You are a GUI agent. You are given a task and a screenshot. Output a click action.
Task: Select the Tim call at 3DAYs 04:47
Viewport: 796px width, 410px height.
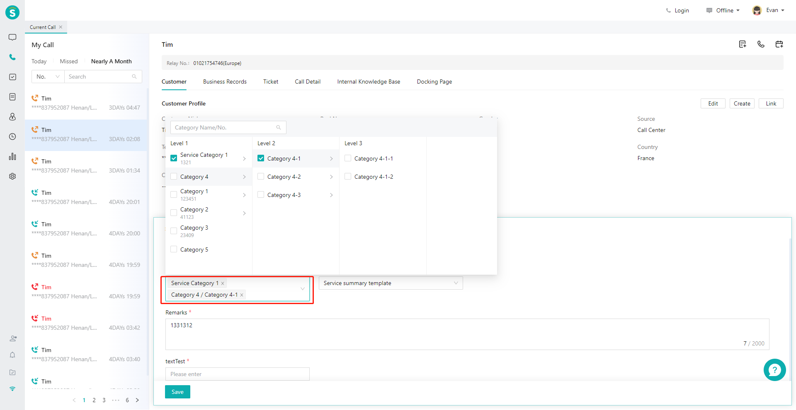click(x=86, y=103)
